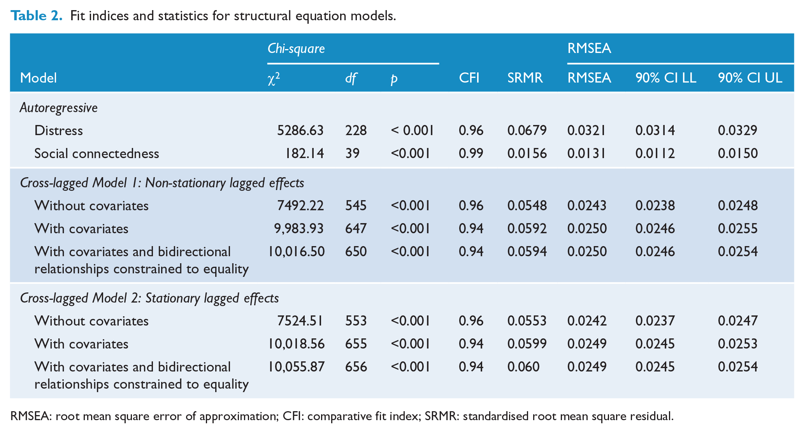Select the 90% CI LL header
The width and height of the screenshot is (804, 433).
pyautogui.click(x=666, y=78)
